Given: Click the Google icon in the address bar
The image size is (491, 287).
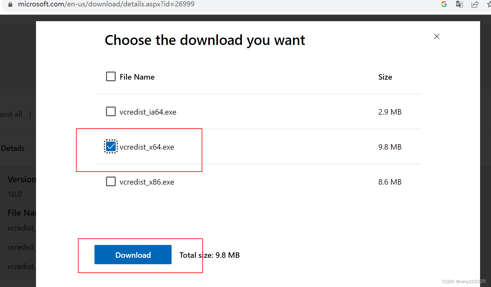Looking at the screenshot, I should (444, 4).
